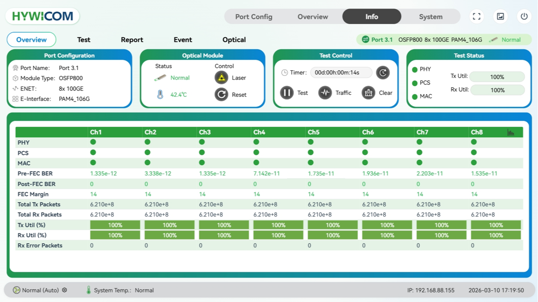Click the optical module Reset icon

point(221,95)
